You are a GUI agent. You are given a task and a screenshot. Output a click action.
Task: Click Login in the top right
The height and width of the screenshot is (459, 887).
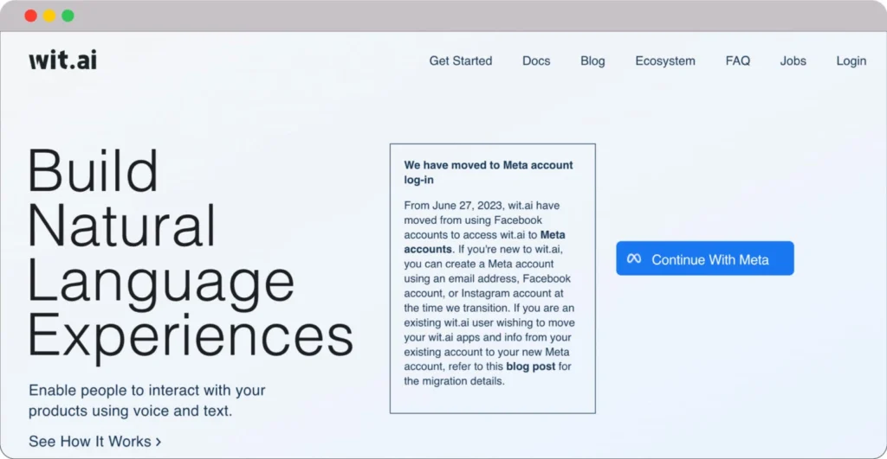pos(851,61)
